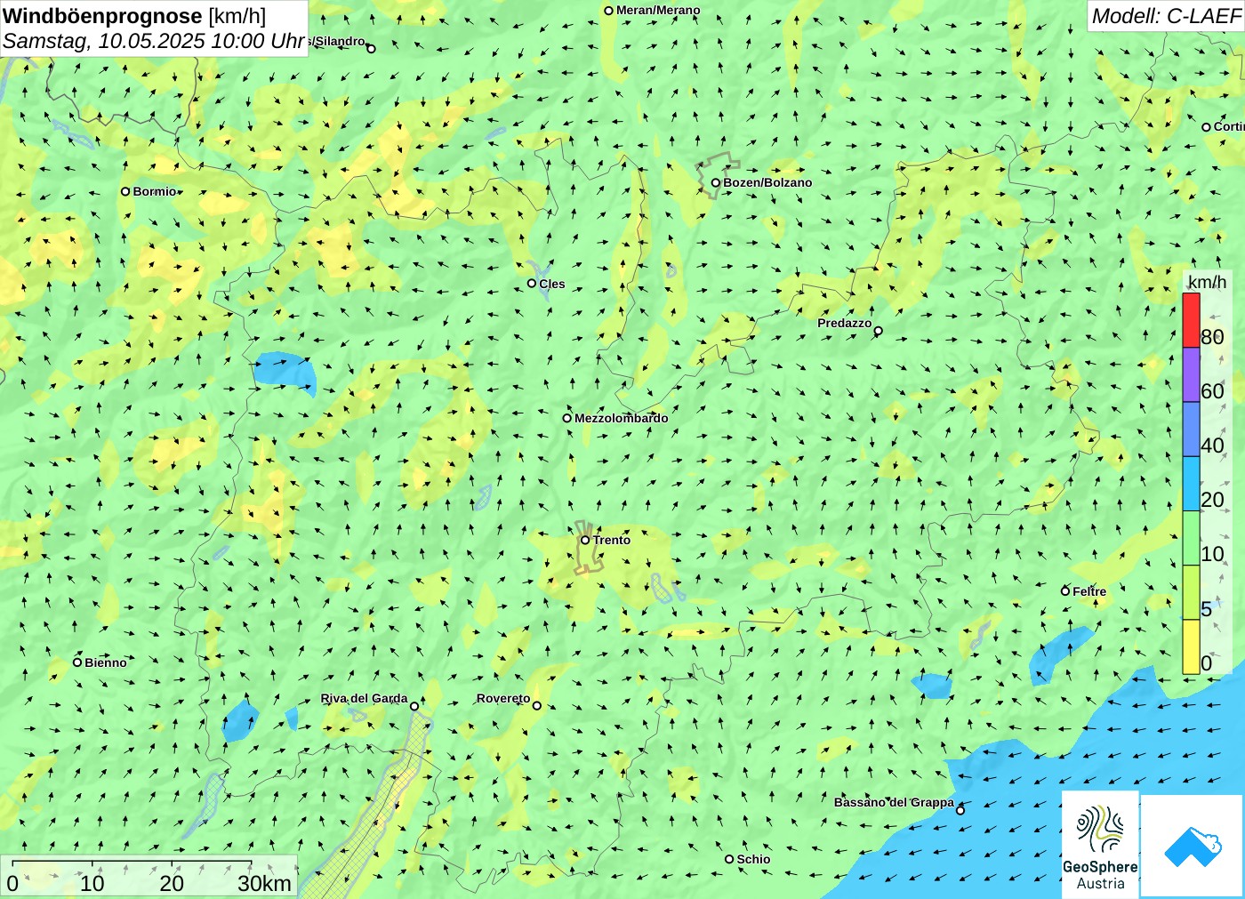This screenshot has width=1245, height=899.
Task: Click the blue cloud app logo
Action: coord(1192,846)
